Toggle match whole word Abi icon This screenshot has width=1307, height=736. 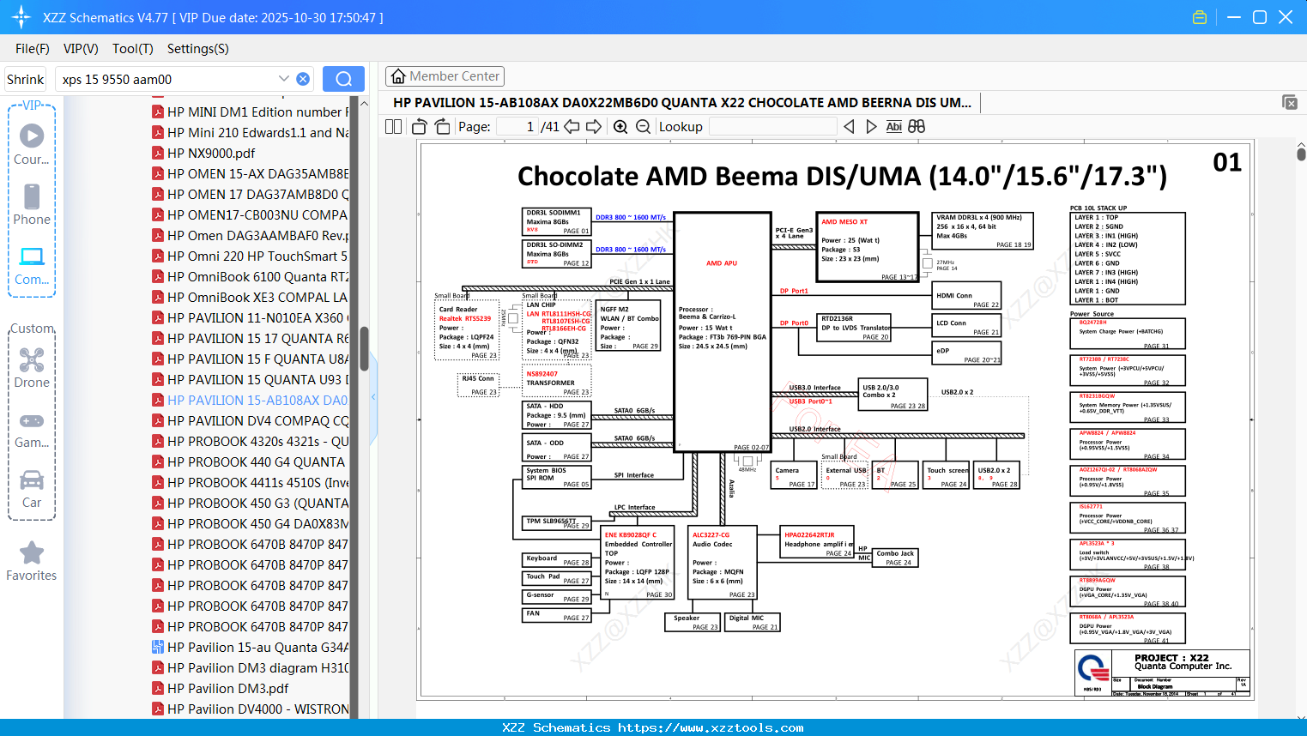point(893,126)
